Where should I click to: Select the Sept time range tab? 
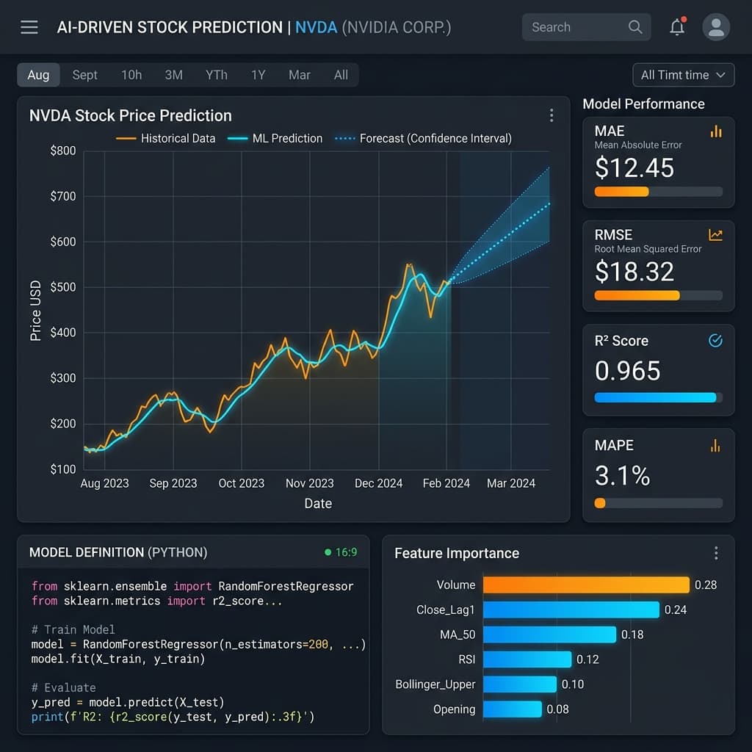coord(85,75)
